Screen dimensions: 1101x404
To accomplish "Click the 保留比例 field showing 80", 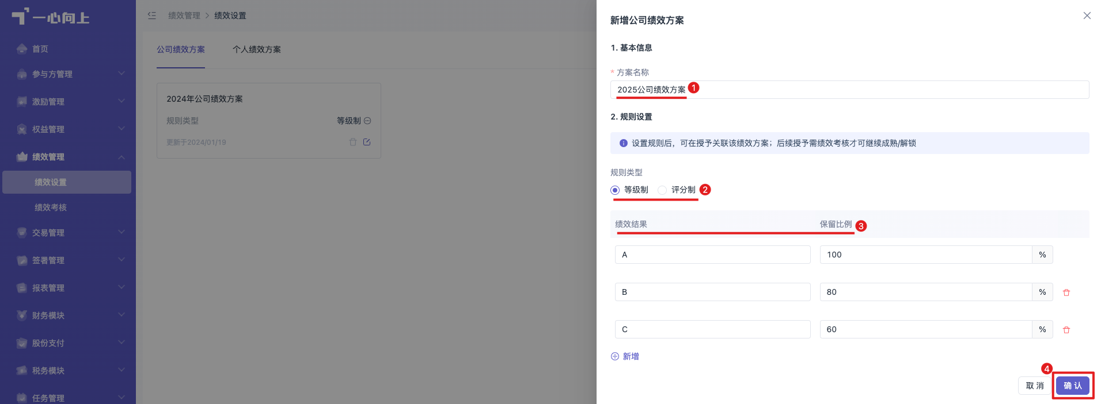I will pos(926,292).
